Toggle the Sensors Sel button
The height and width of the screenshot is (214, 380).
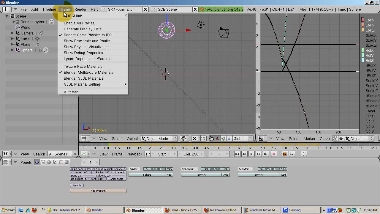(148, 169)
